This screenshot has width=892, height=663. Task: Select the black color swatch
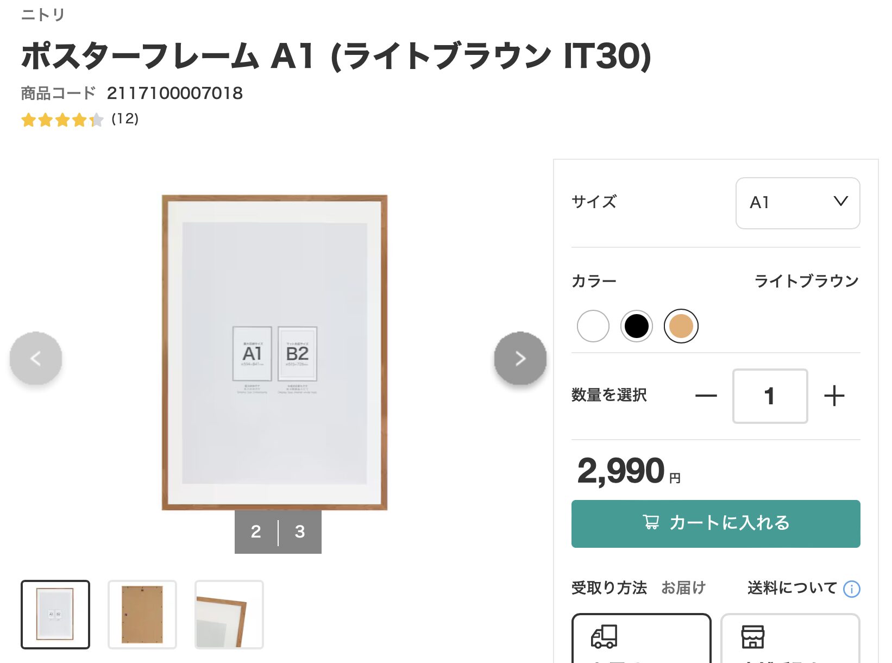[636, 326]
